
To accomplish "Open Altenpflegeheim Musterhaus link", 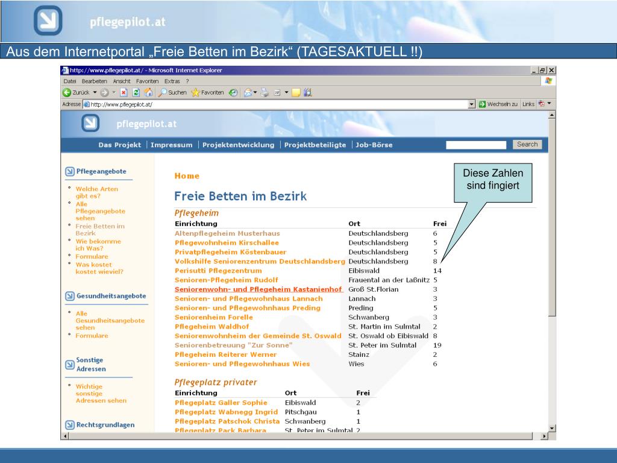I will point(227,233).
